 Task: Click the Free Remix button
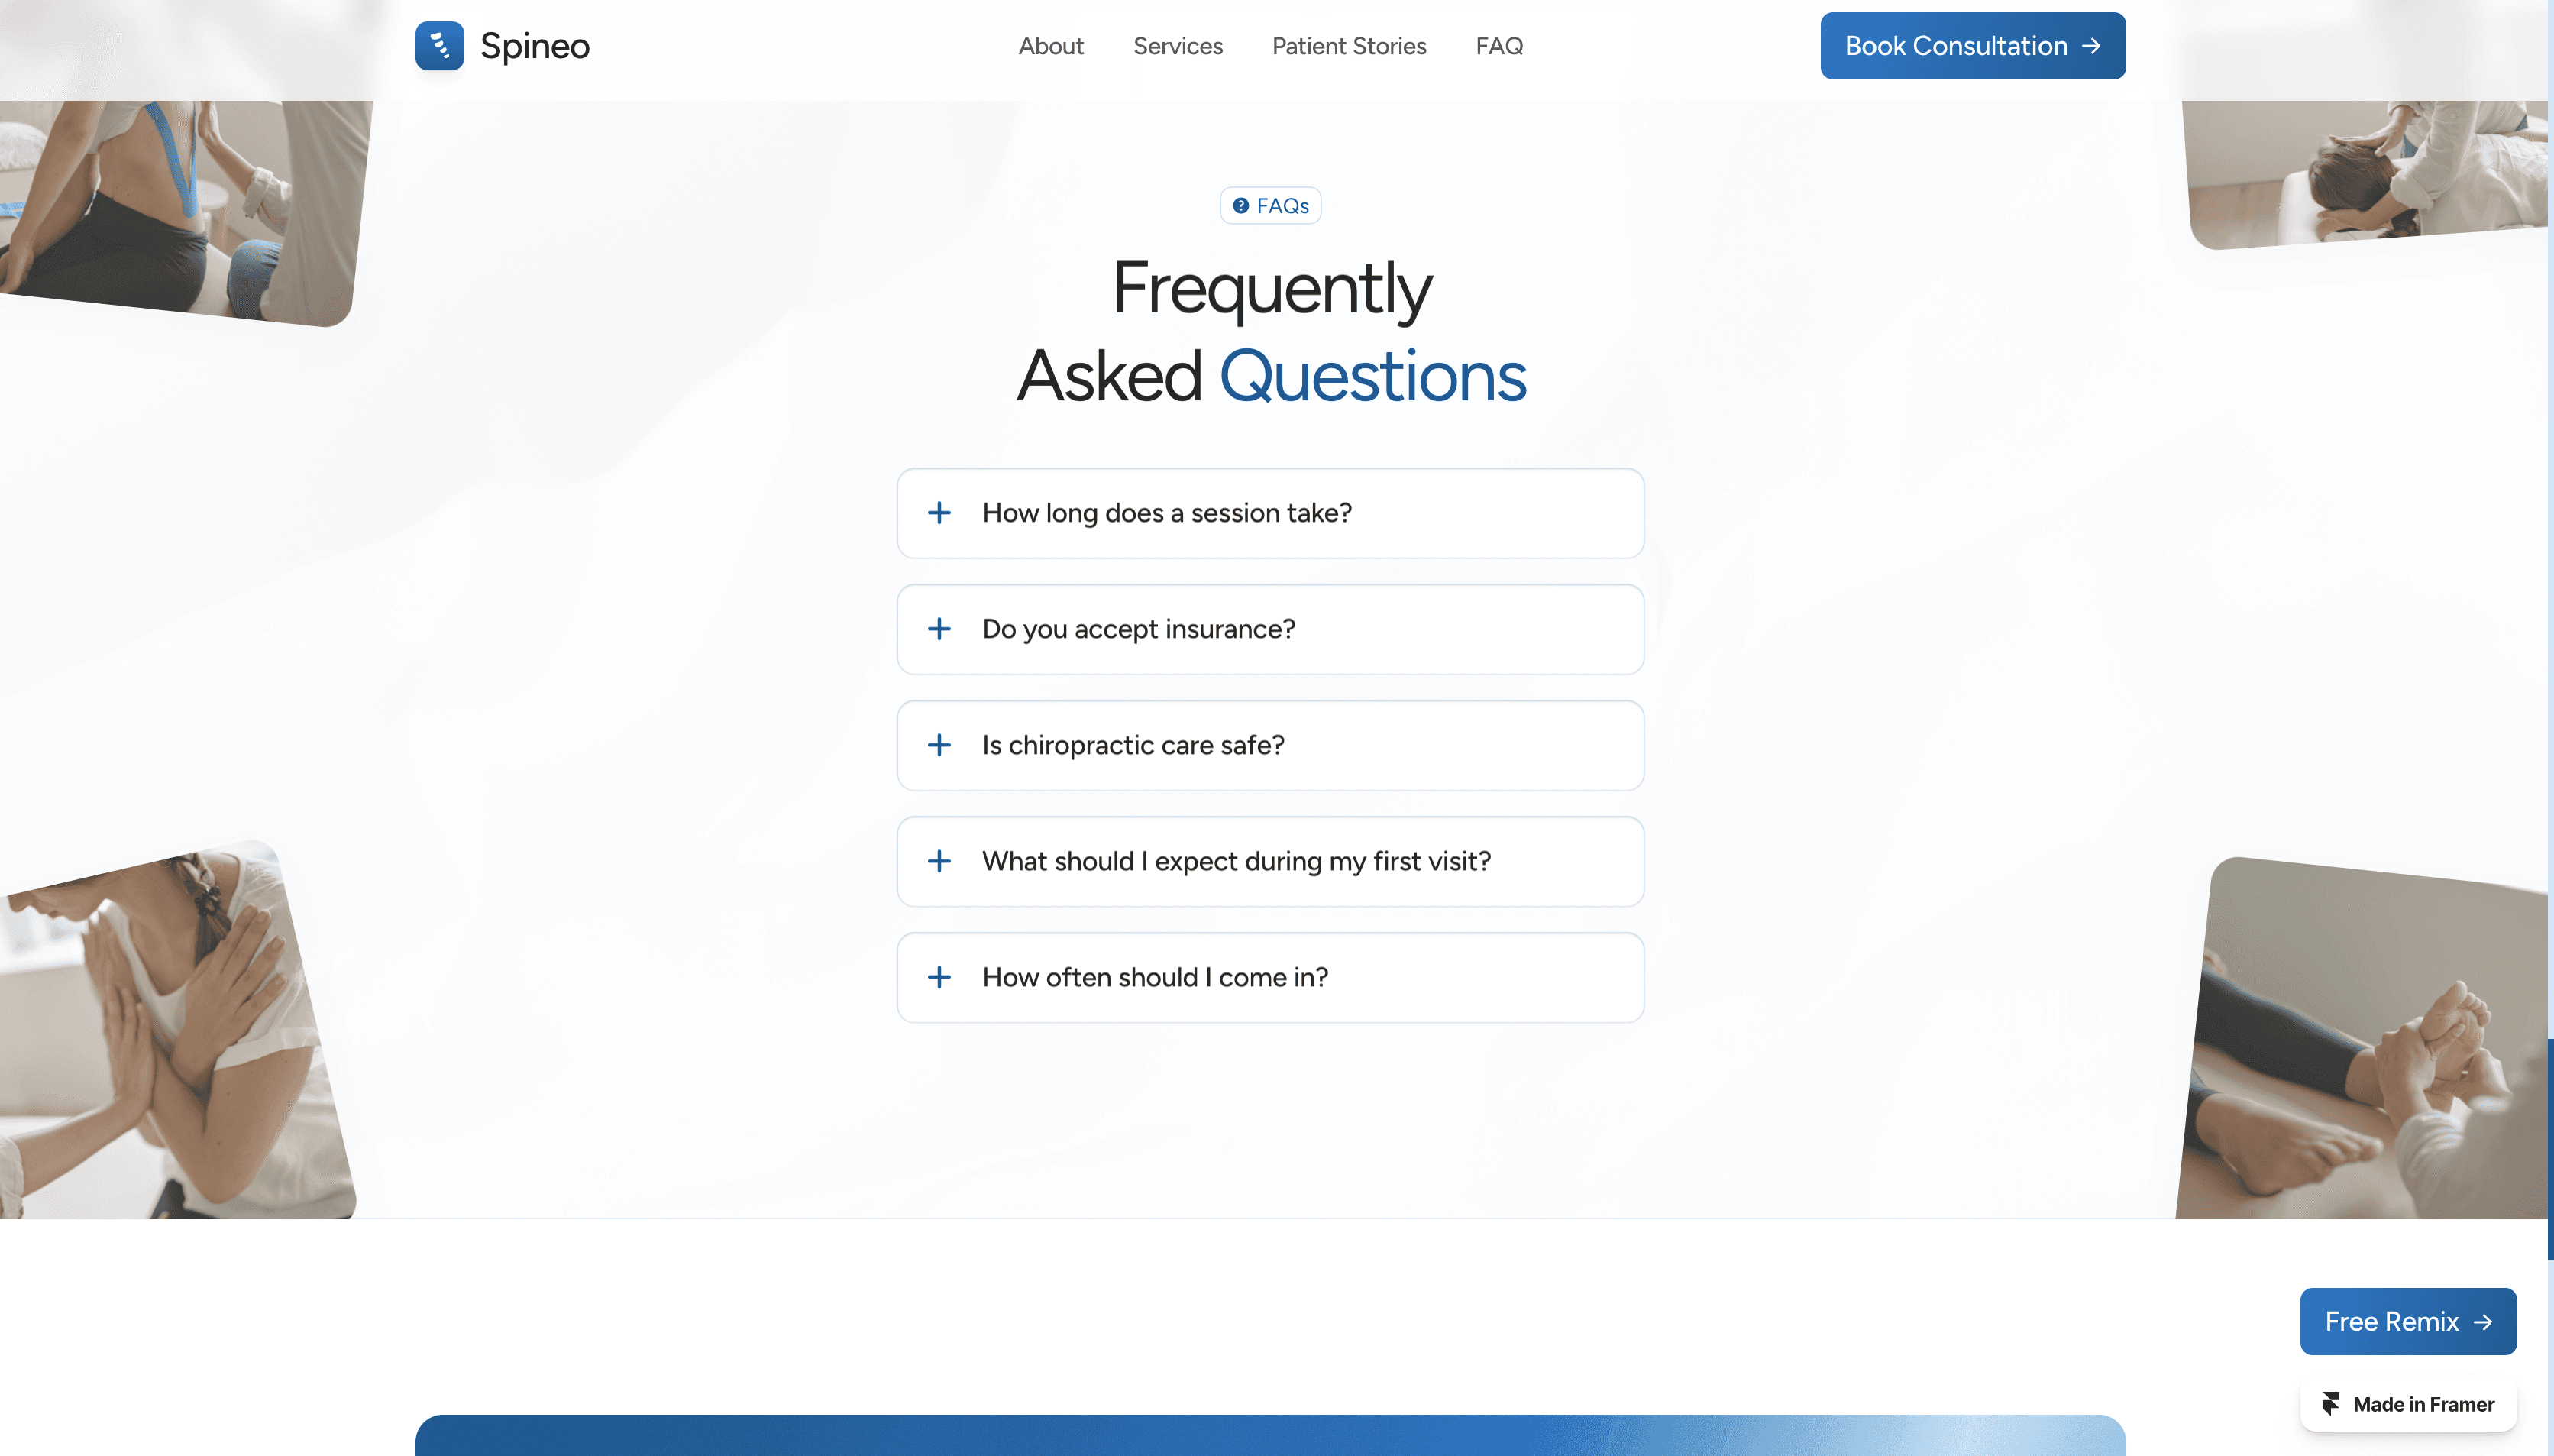click(2407, 1321)
